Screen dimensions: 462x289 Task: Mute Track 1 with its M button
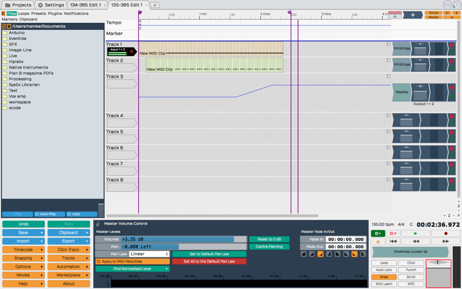452,45
